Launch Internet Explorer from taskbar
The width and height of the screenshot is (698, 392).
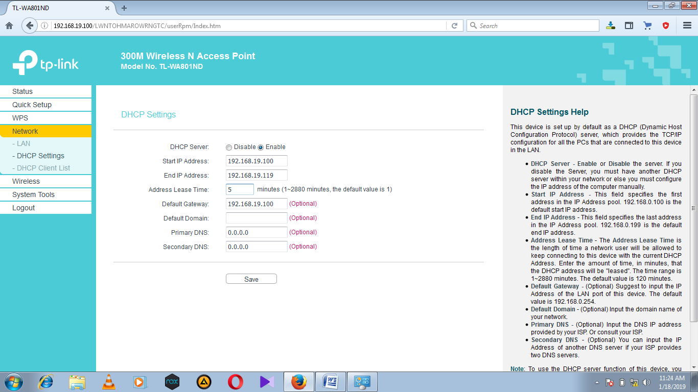click(46, 381)
